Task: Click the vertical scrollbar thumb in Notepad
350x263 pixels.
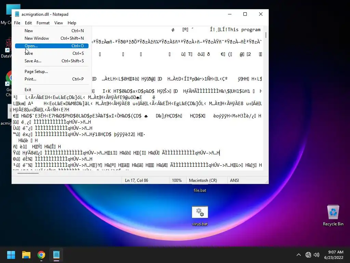Action: coord(266,35)
